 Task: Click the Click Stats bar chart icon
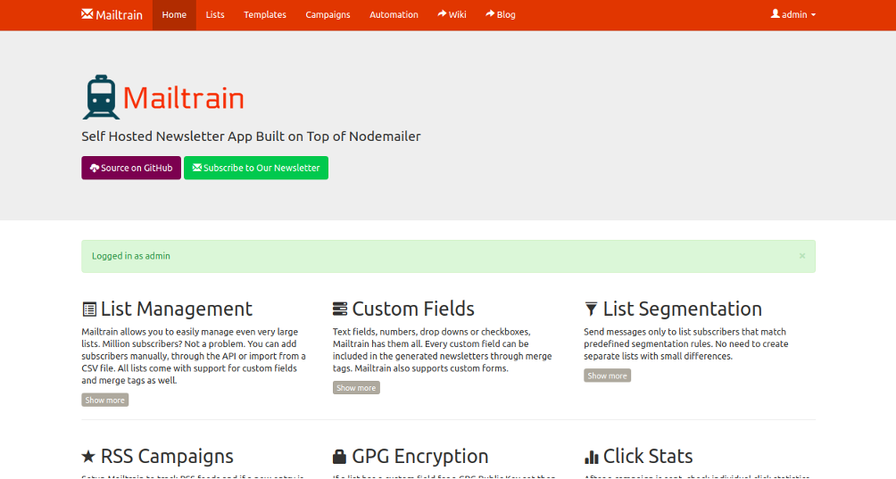[x=592, y=457]
